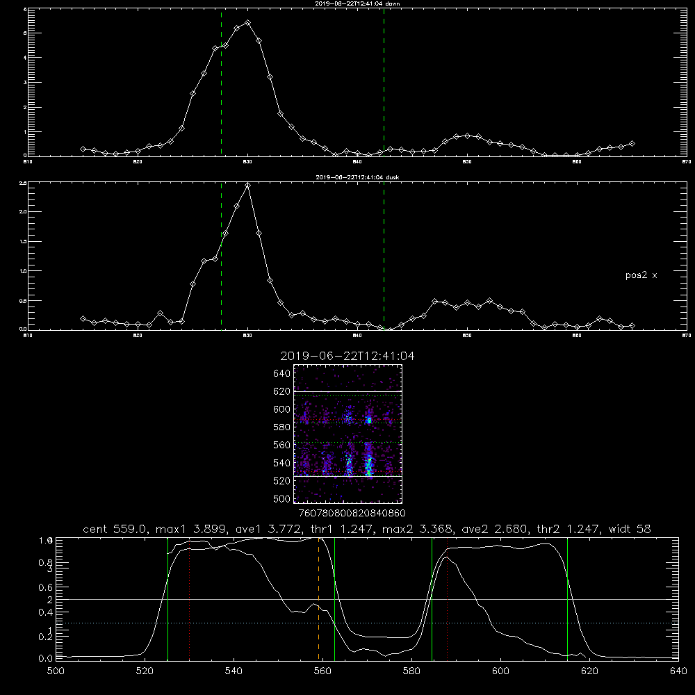Viewport: 695px width, 695px height.
Task: Select the 'widt 58' value in stats line
Action: (x=630, y=529)
